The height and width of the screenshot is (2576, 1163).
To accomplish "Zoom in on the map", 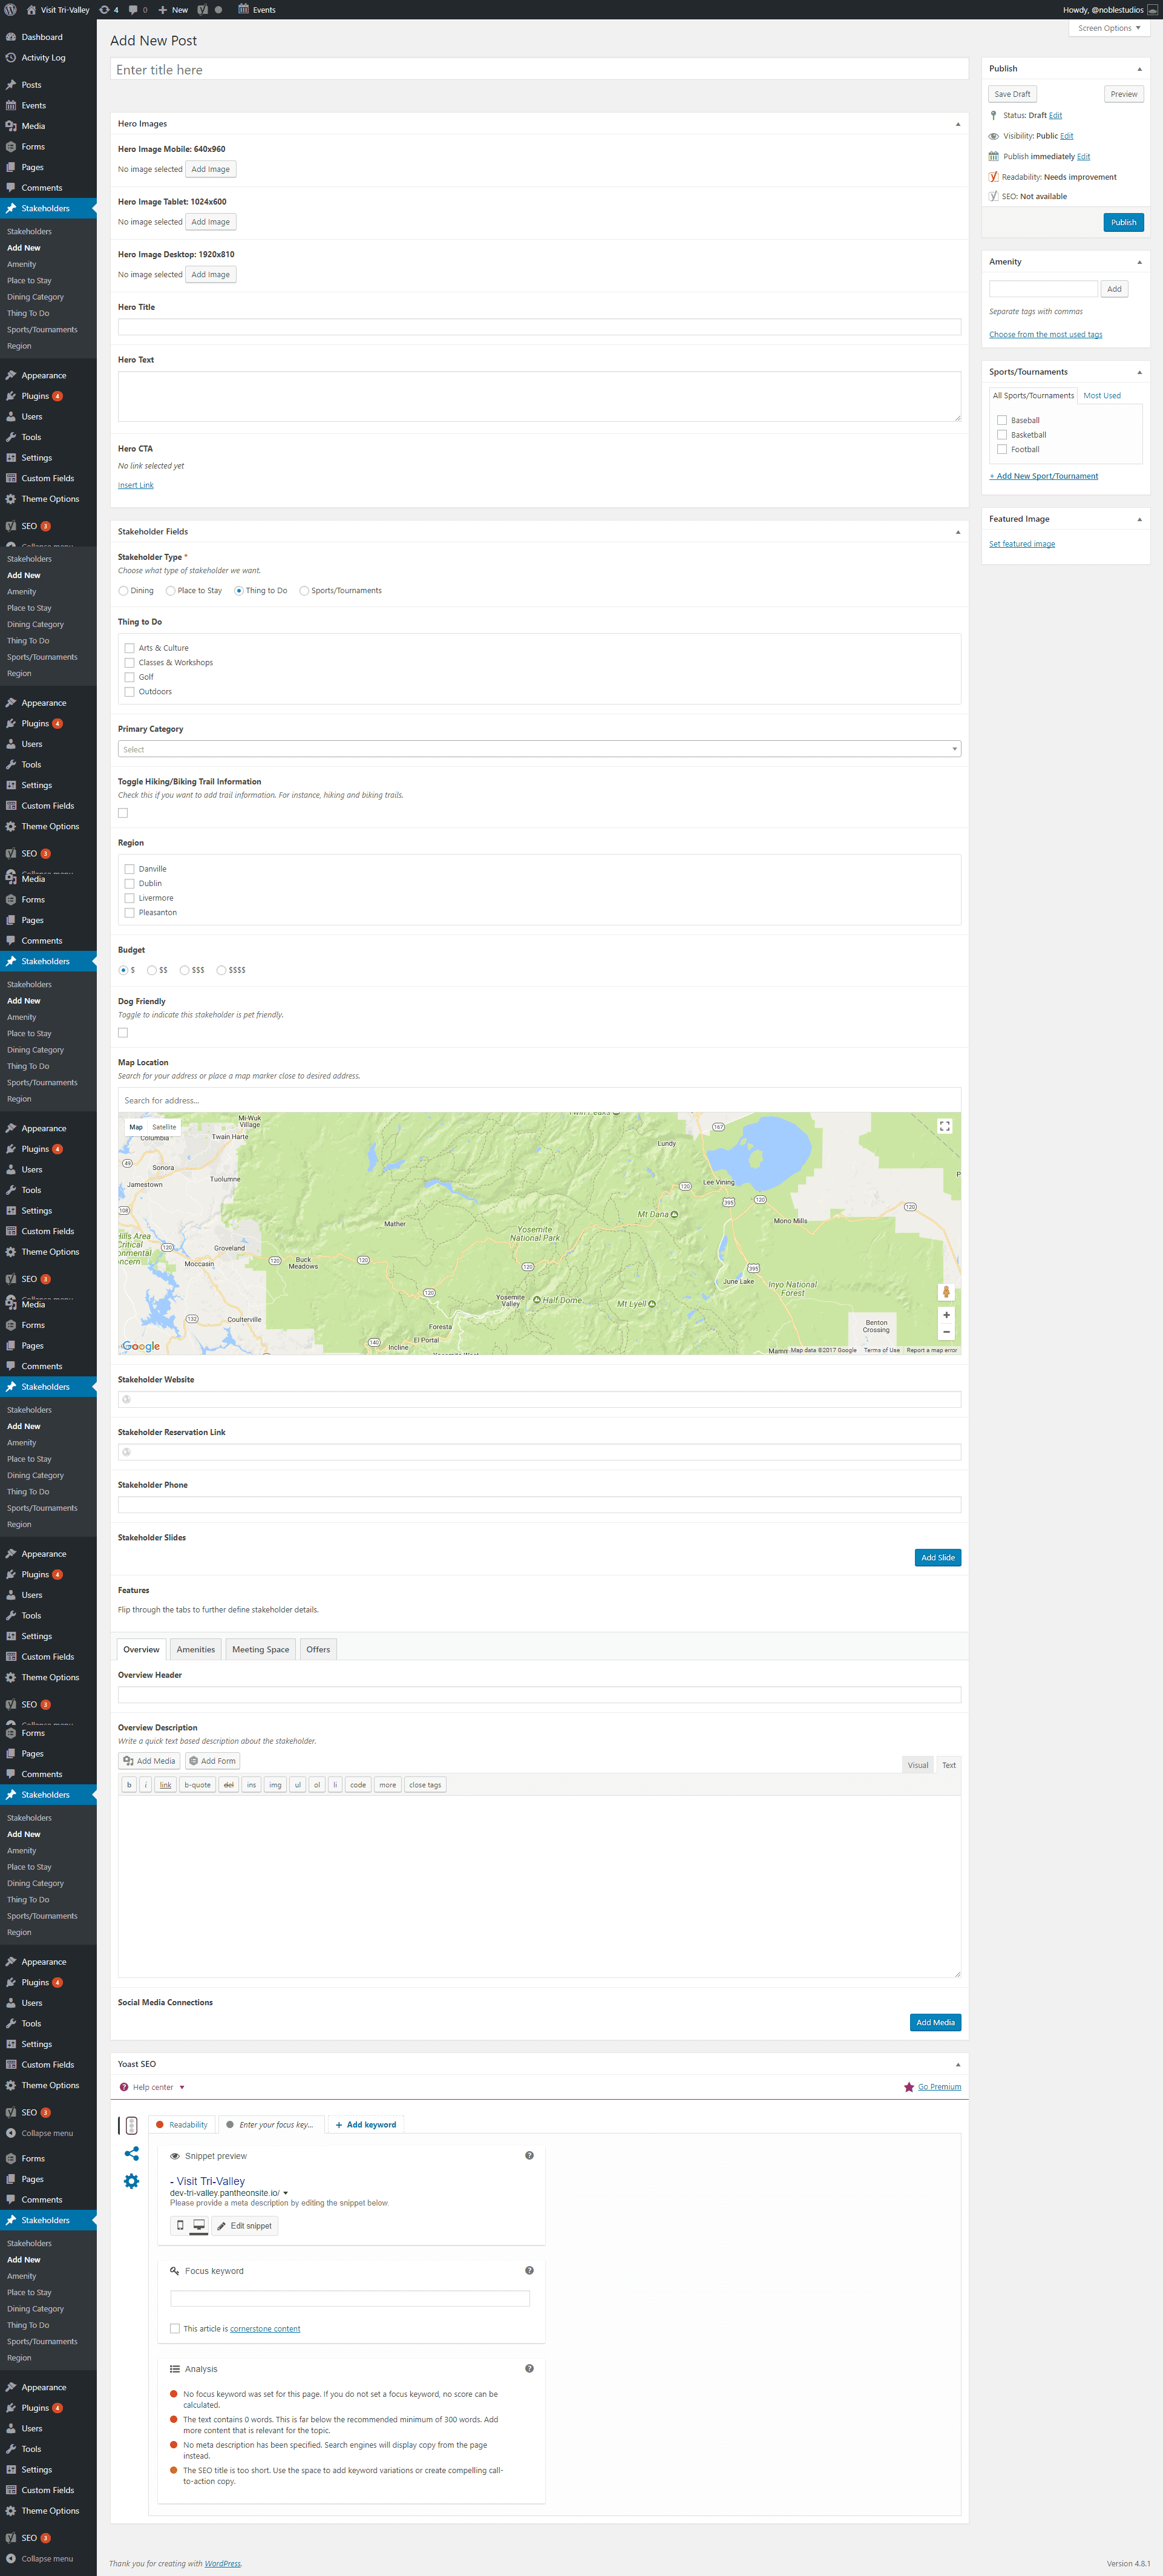I will [946, 1315].
